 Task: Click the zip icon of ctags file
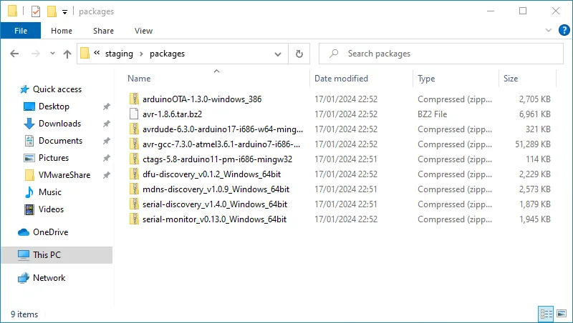click(x=134, y=159)
